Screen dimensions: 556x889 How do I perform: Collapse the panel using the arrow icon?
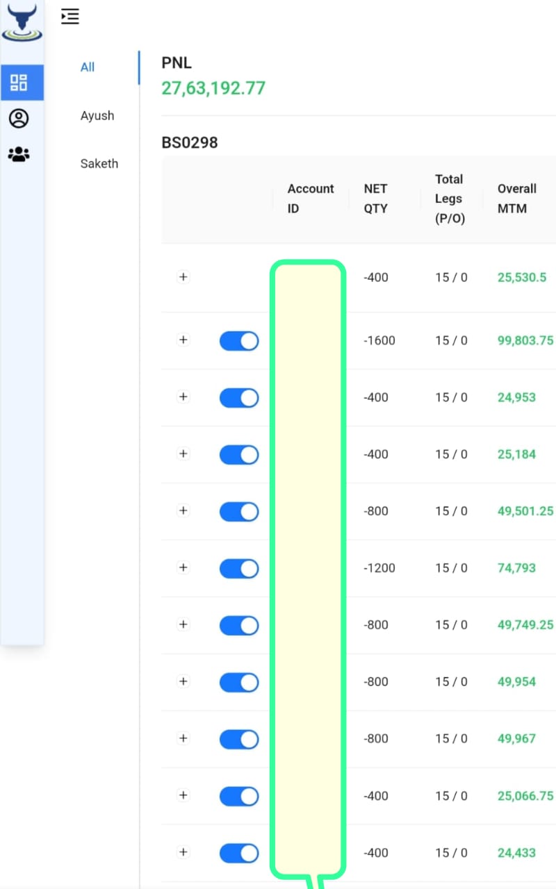point(69,16)
